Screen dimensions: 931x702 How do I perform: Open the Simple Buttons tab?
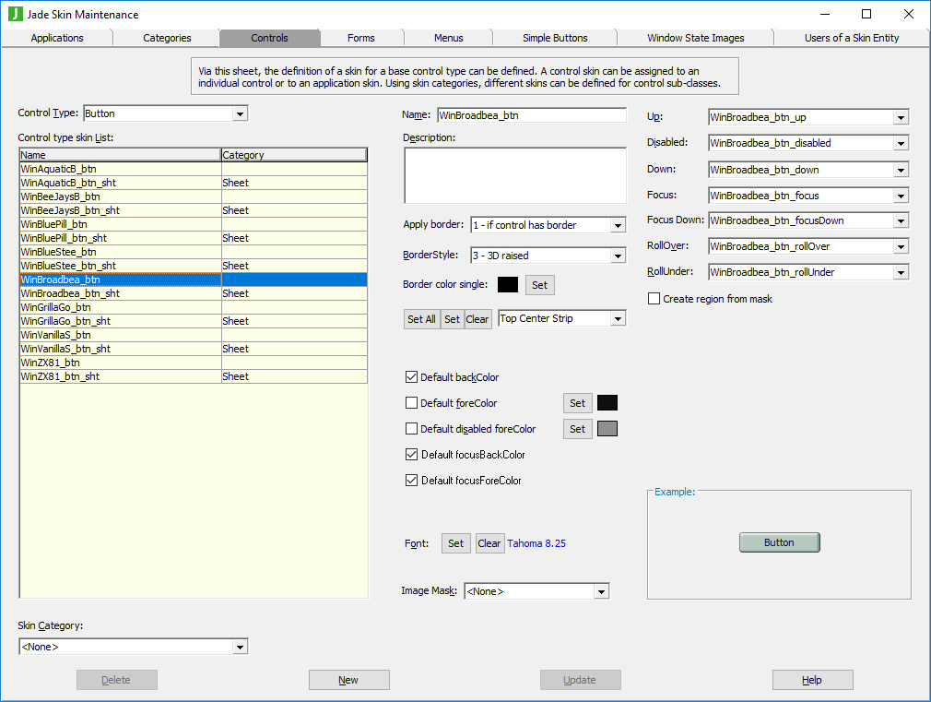pyautogui.click(x=555, y=38)
